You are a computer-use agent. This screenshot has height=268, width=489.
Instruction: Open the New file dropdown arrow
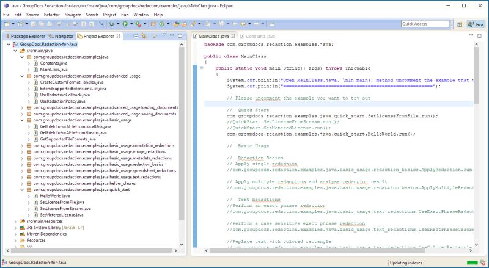(x=13, y=24)
